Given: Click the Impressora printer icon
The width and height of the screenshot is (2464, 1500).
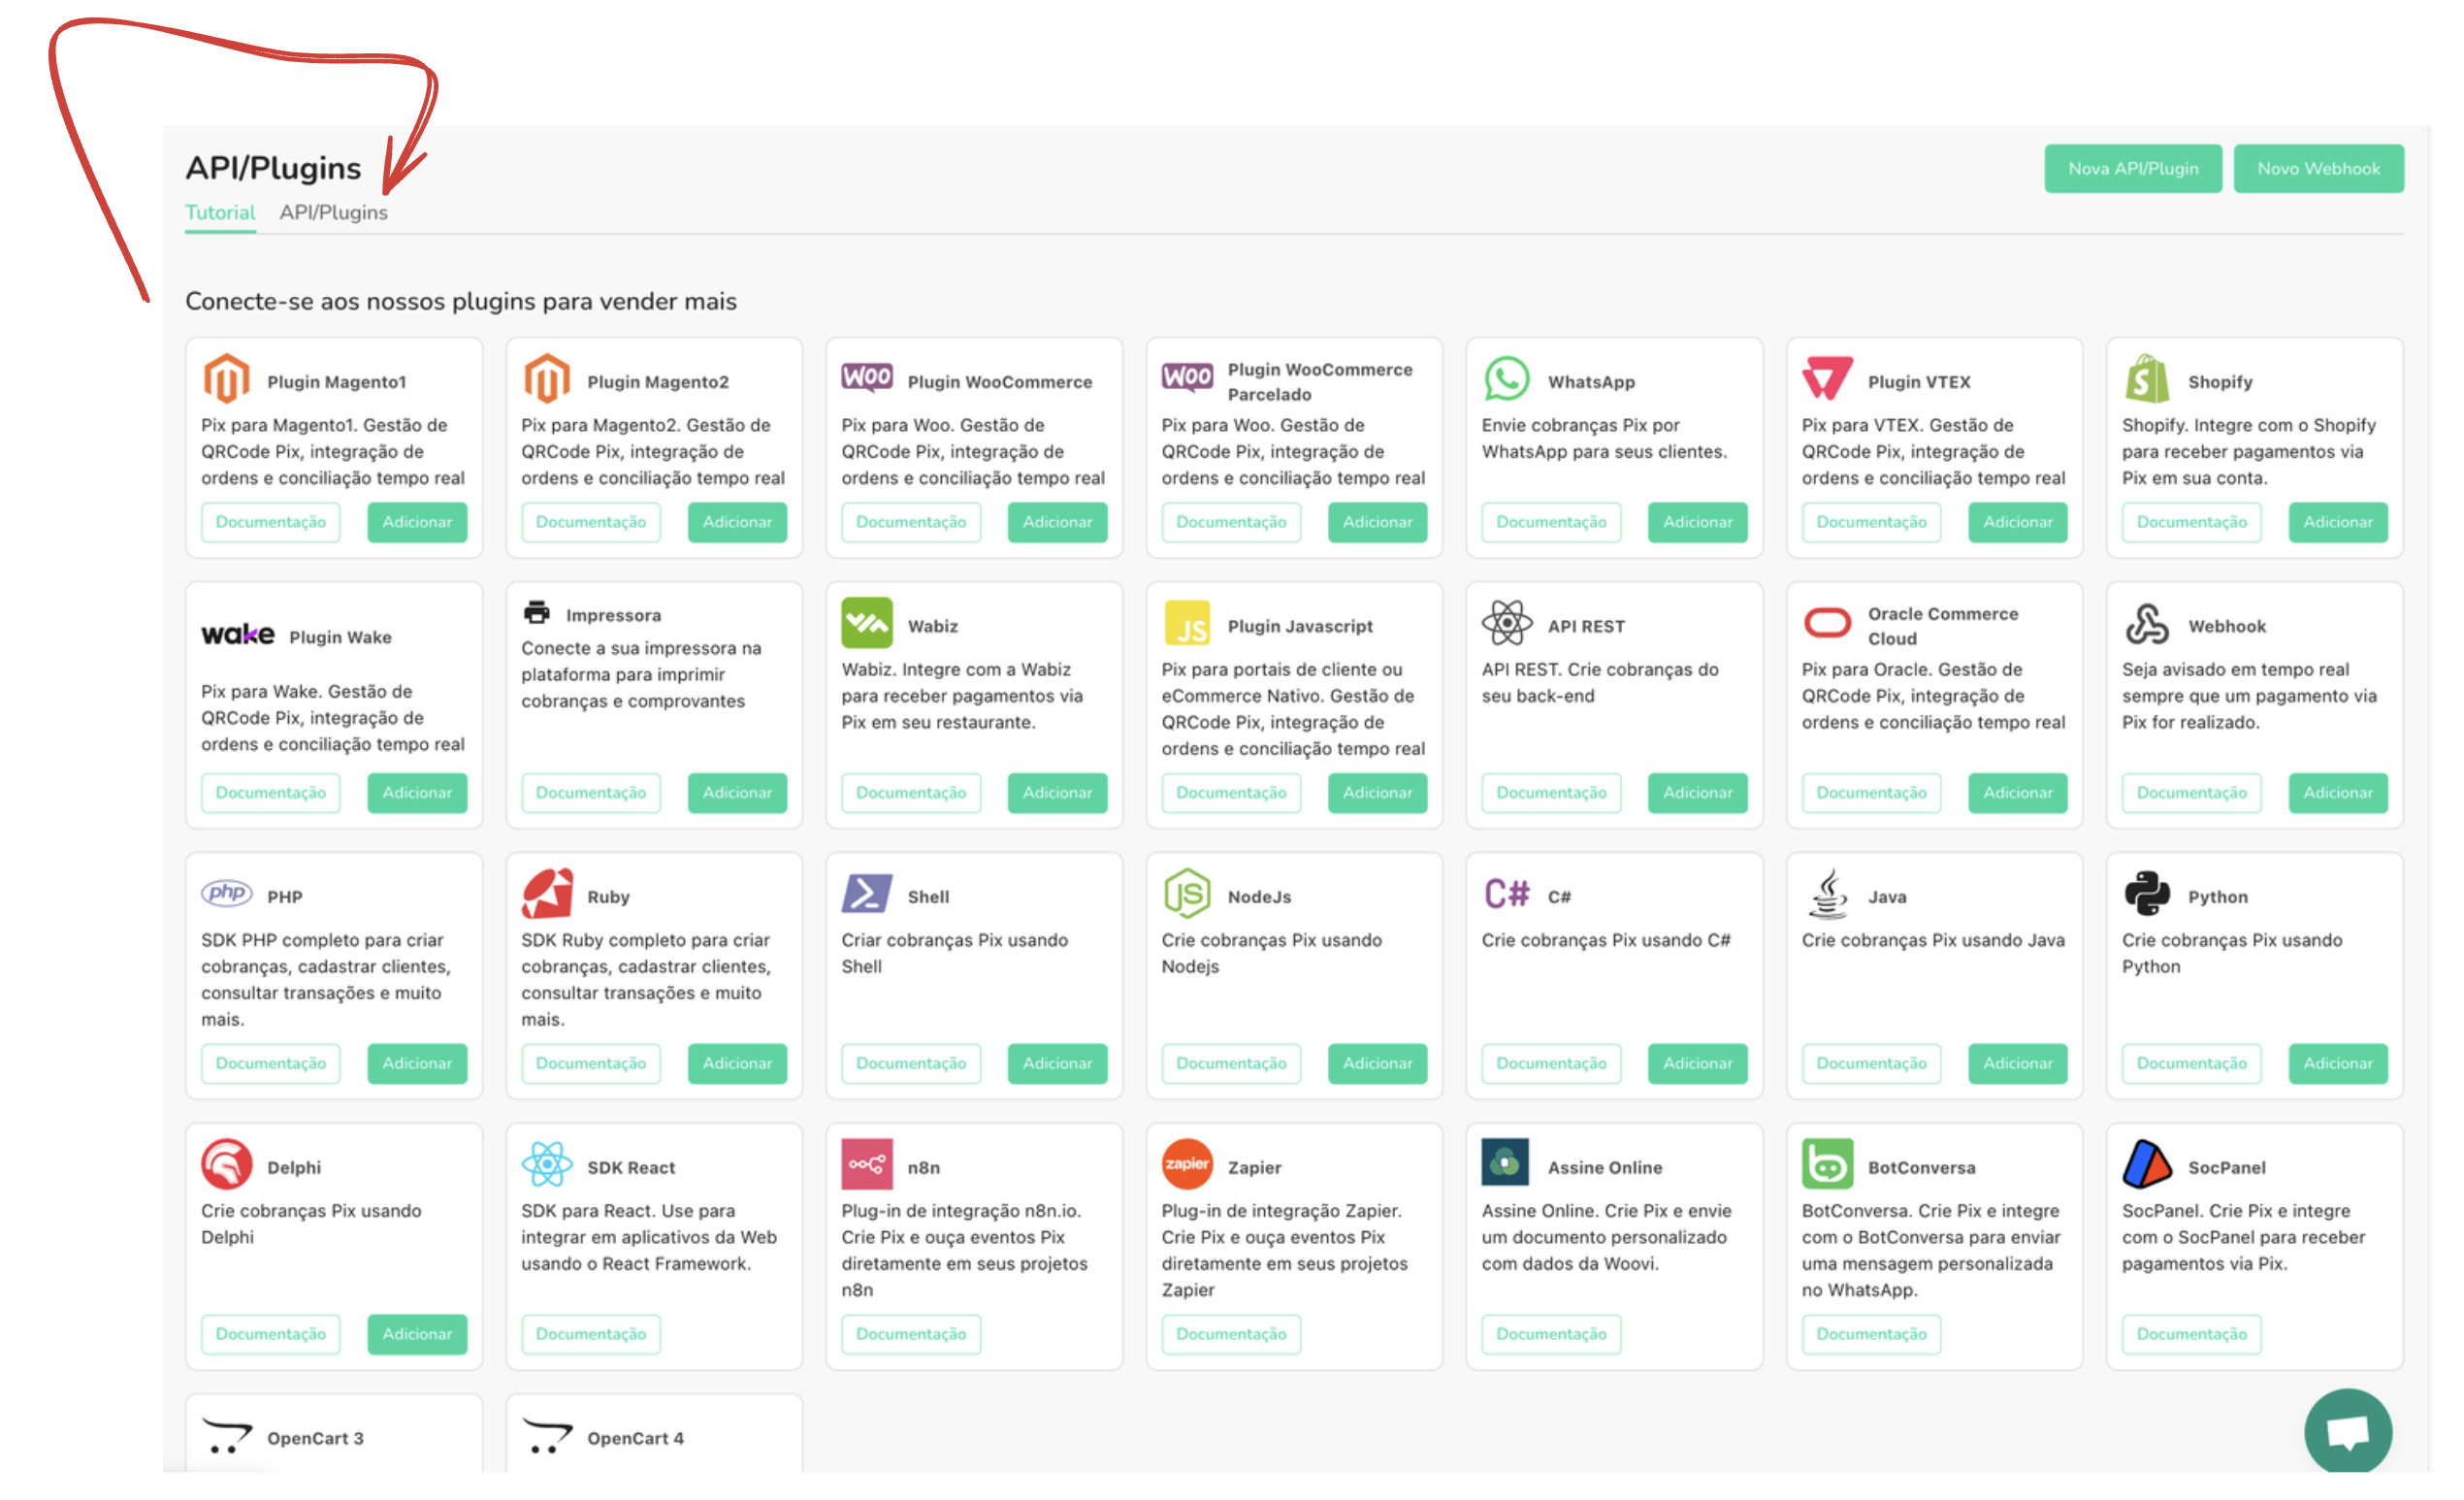Looking at the screenshot, I should (x=537, y=613).
